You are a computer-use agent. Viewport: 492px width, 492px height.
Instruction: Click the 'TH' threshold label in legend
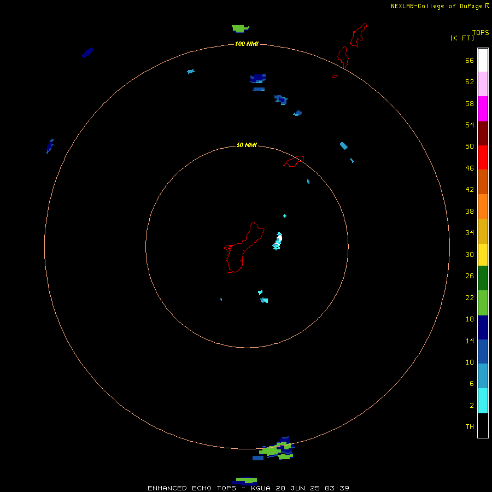pyautogui.click(x=470, y=426)
